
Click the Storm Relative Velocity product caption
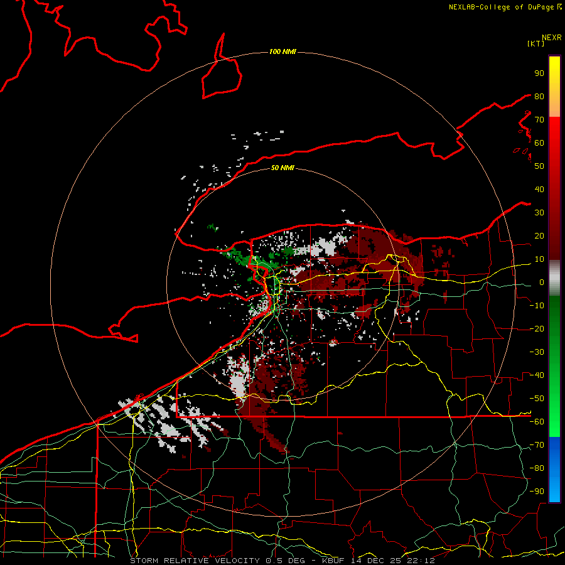pos(282,561)
